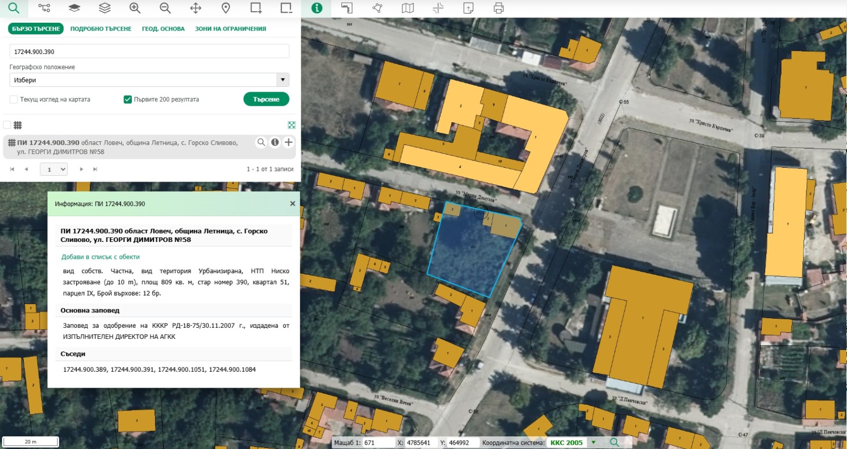Click Добави в списък с обекти link
This screenshot has height=449, width=847.
pos(101,257)
